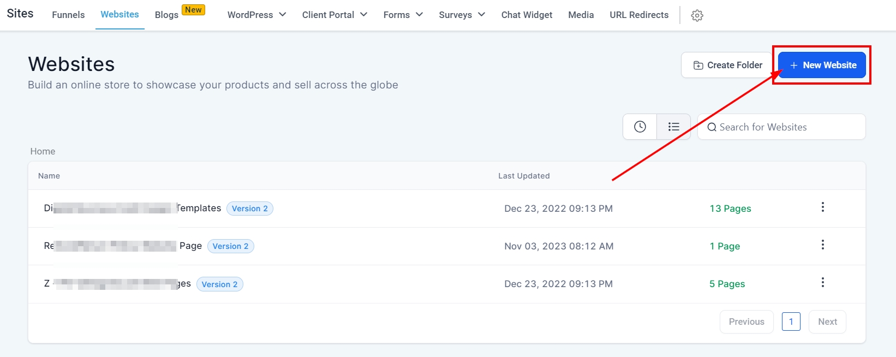The image size is (896, 357).
Task: Open three-dot menu for 5 Pages website
Action: point(823,283)
